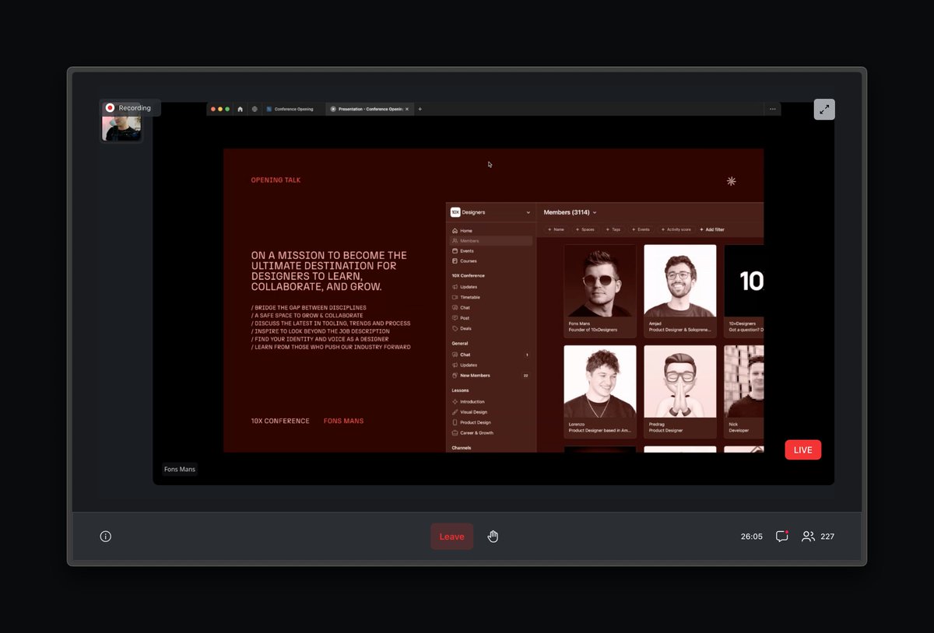
Task: Click the OPENING TALK slide heading
Action: pyautogui.click(x=276, y=180)
